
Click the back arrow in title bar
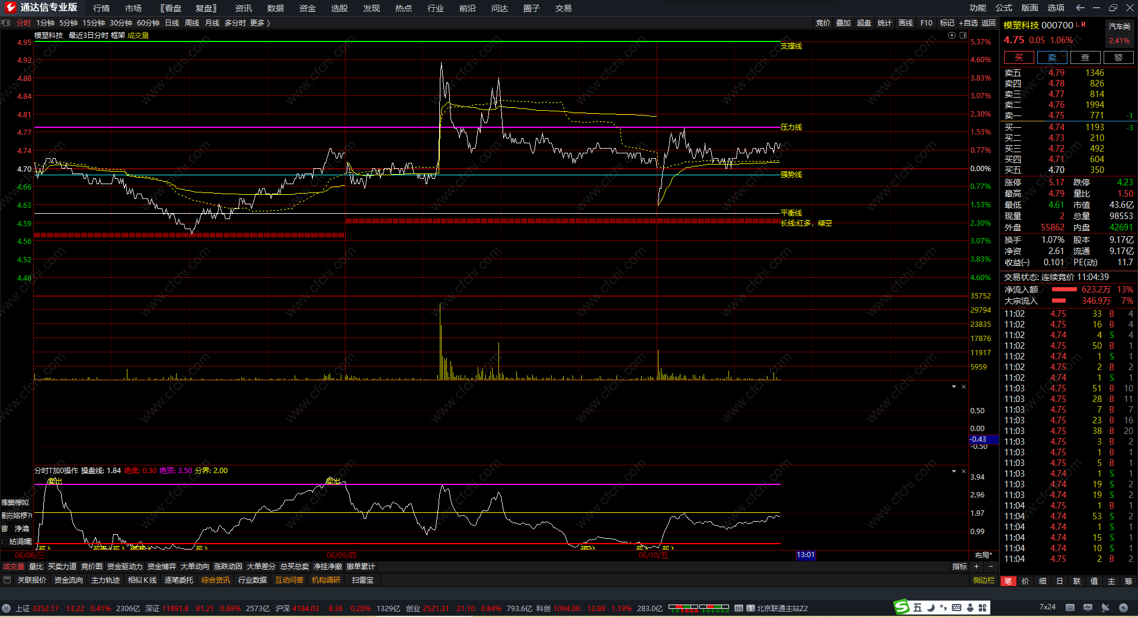[x=1080, y=8]
